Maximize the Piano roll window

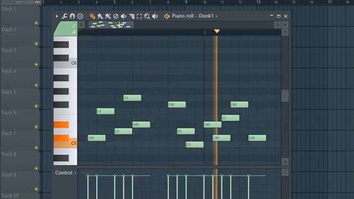[x=279, y=16]
